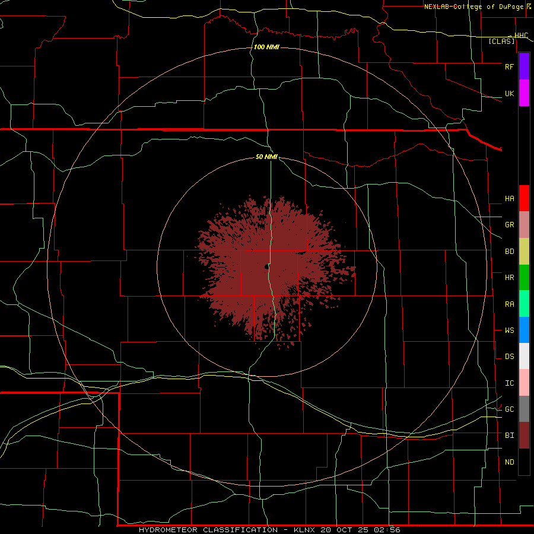534x534 pixels.
Task: Click the GR legend label
Action: click(x=509, y=225)
